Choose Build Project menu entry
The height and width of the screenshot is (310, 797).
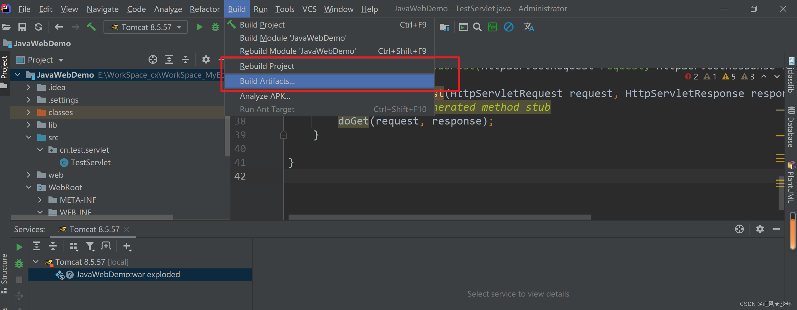[x=330, y=25]
